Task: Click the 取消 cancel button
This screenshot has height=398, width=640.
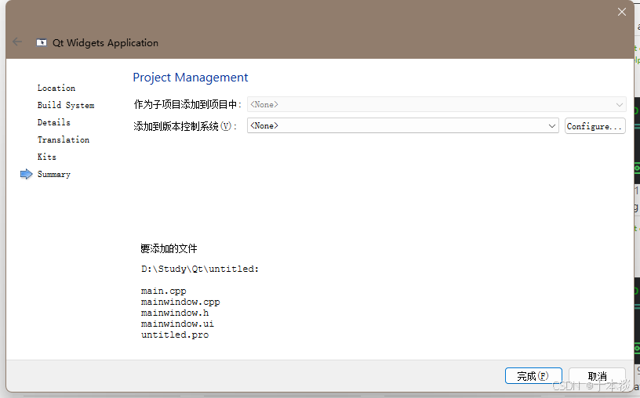Action: (x=597, y=375)
